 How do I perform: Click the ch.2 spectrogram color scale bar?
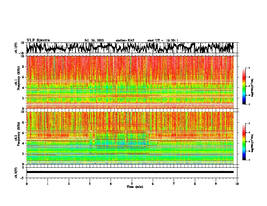244,142
